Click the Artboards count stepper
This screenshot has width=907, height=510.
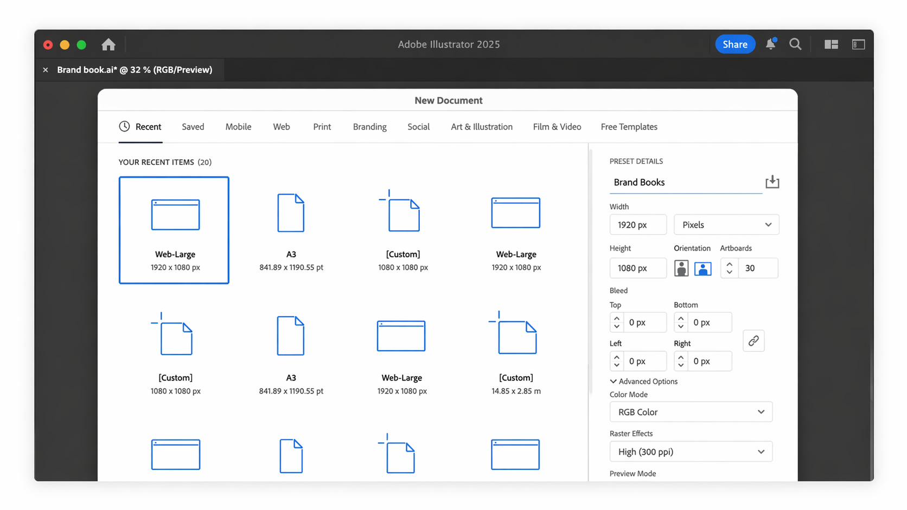pos(730,268)
